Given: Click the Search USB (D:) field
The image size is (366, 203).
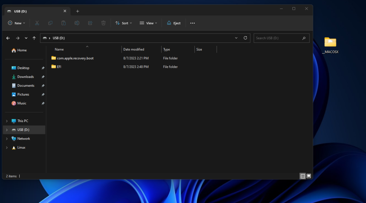Looking at the screenshot, I should [278, 38].
